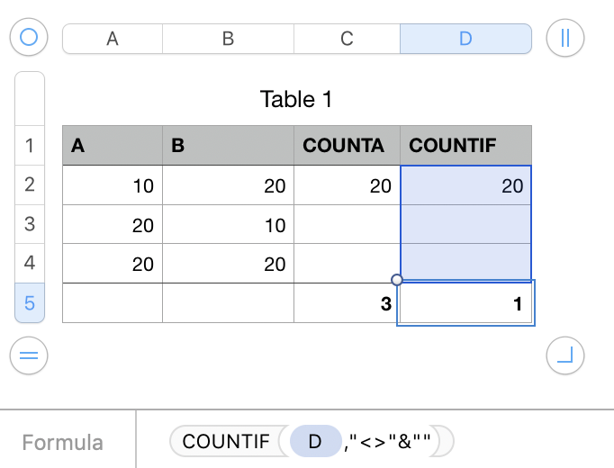
Task: Select column B header tab
Action: 228,38
